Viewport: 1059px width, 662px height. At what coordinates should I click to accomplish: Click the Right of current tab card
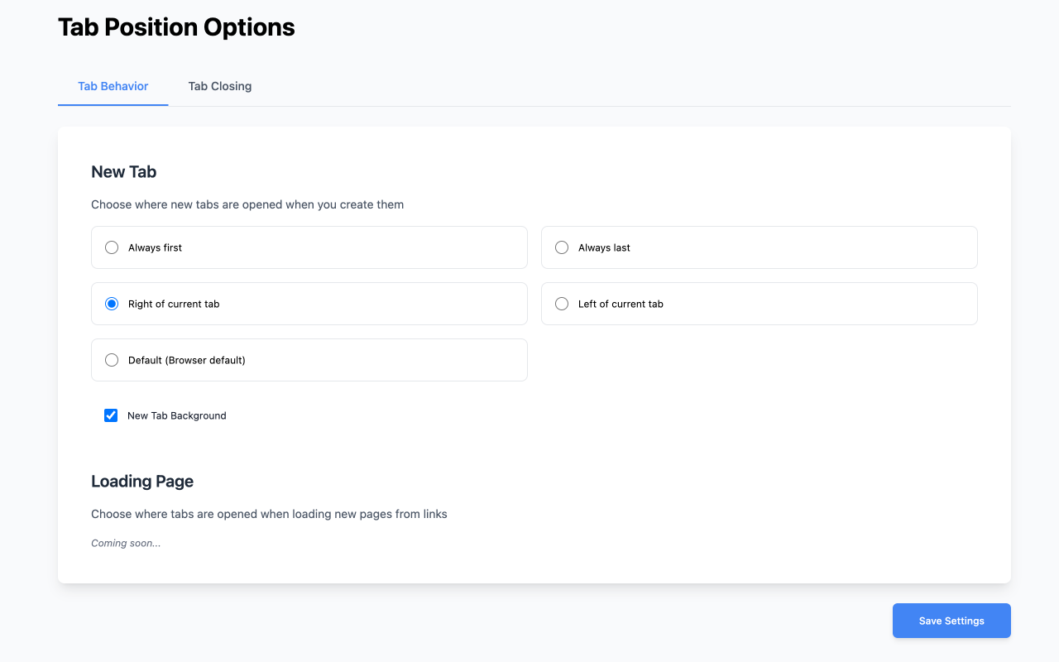tap(309, 304)
